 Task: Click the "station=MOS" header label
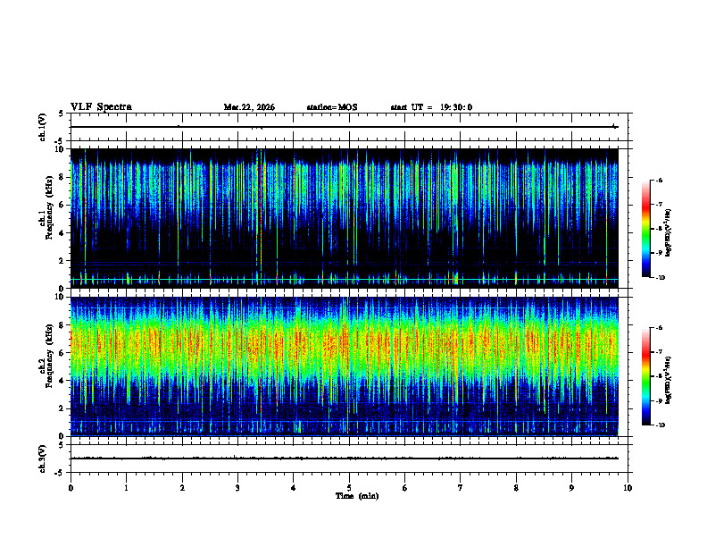(x=332, y=107)
